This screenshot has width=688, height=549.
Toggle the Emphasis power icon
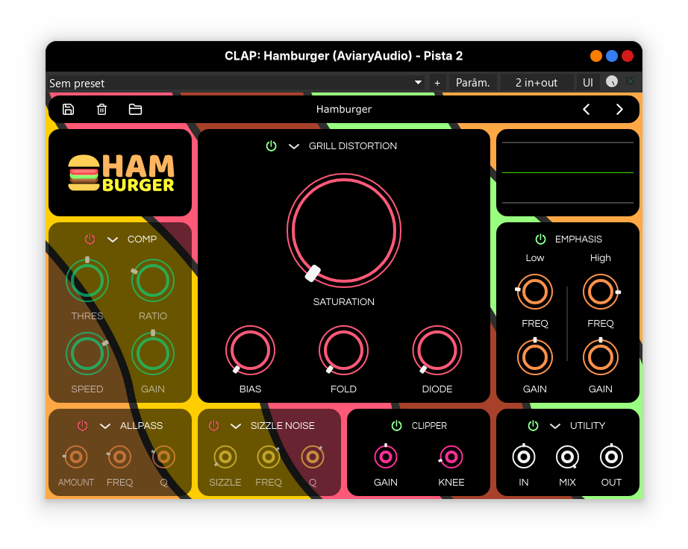540,239
